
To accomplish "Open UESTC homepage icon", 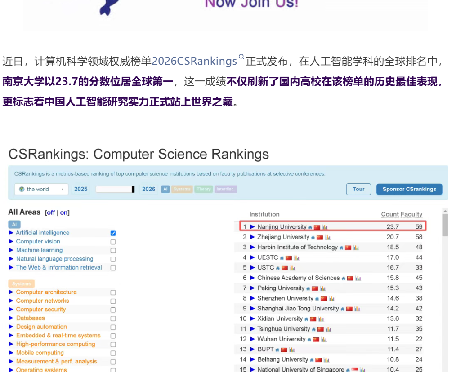I will point(282,258).
